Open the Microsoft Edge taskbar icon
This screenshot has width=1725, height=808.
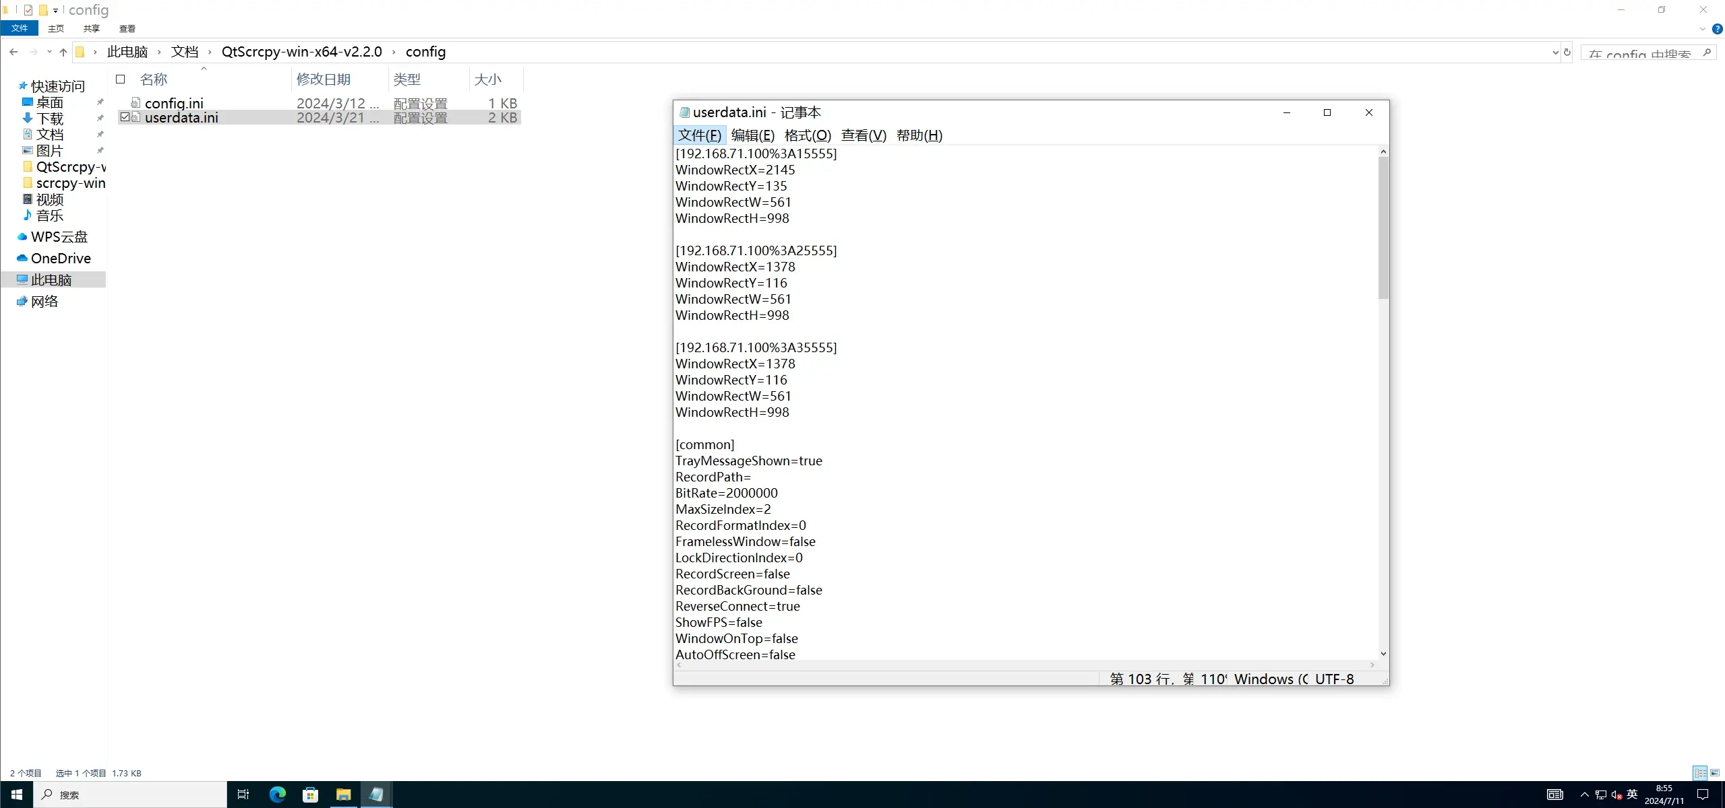(277, 795)
